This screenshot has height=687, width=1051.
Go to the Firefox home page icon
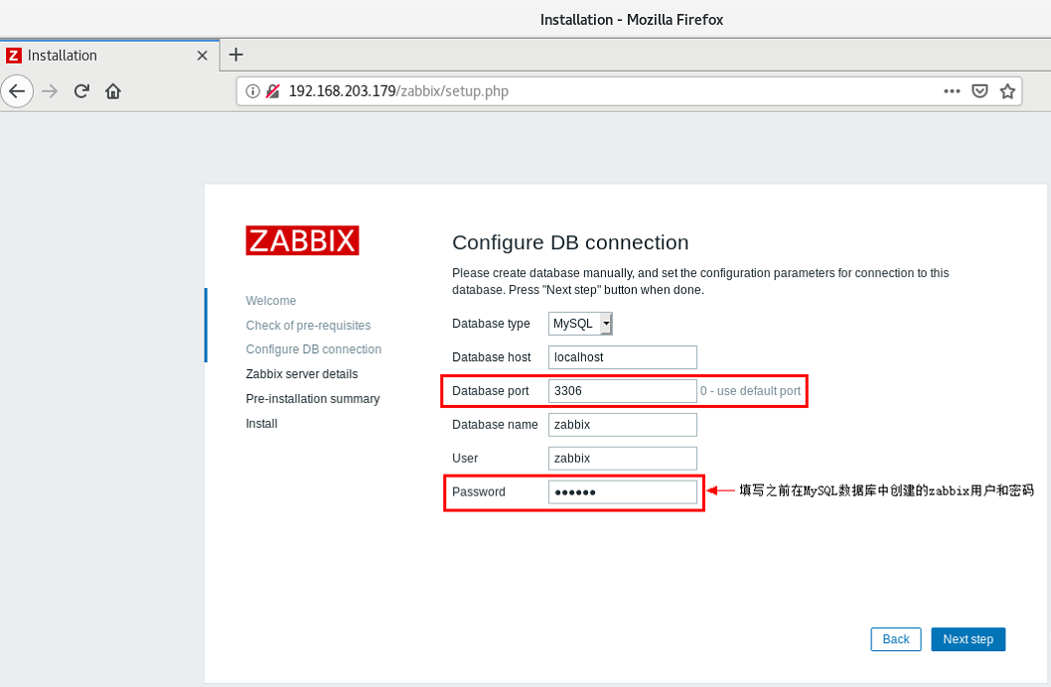pos(113,91)
